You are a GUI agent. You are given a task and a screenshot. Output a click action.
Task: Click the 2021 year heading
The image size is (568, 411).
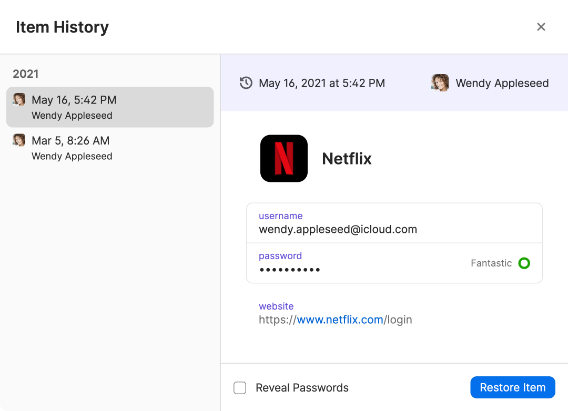pyautogui.click(x=26, y=74)
